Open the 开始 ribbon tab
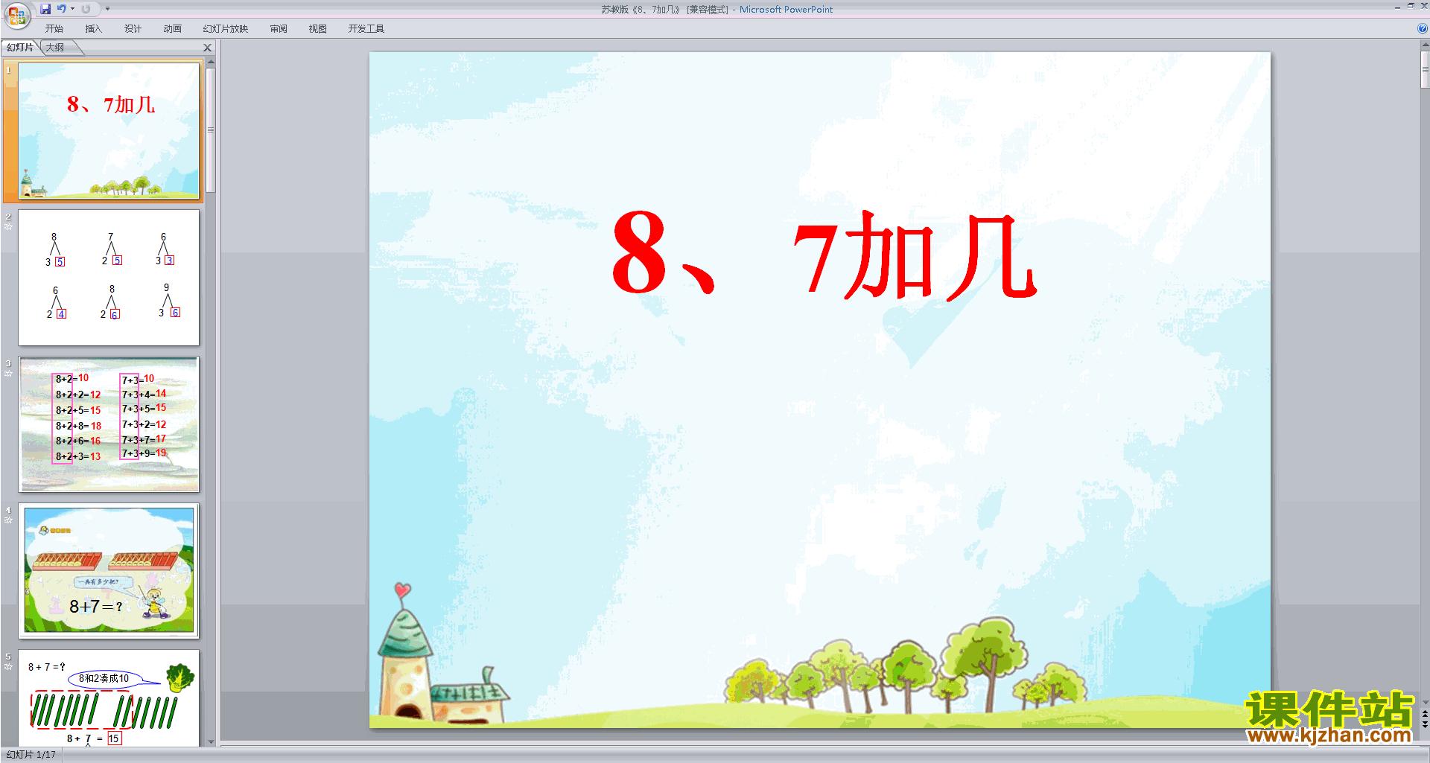1430x763 pixels. click(x=54, y=28)
